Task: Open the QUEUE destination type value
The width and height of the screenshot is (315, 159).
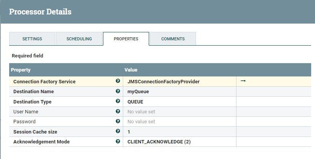Action: point(179,102)
